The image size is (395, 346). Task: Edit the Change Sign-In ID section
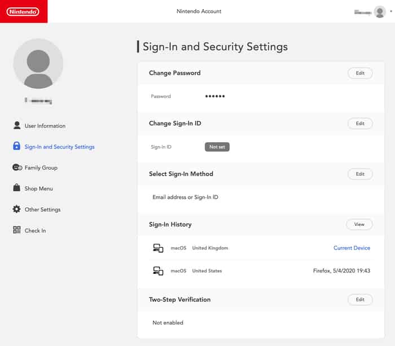[360, 124]
